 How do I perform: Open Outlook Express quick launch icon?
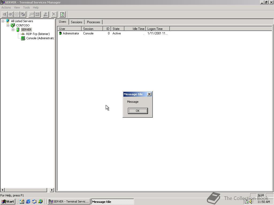pos(34,202)
